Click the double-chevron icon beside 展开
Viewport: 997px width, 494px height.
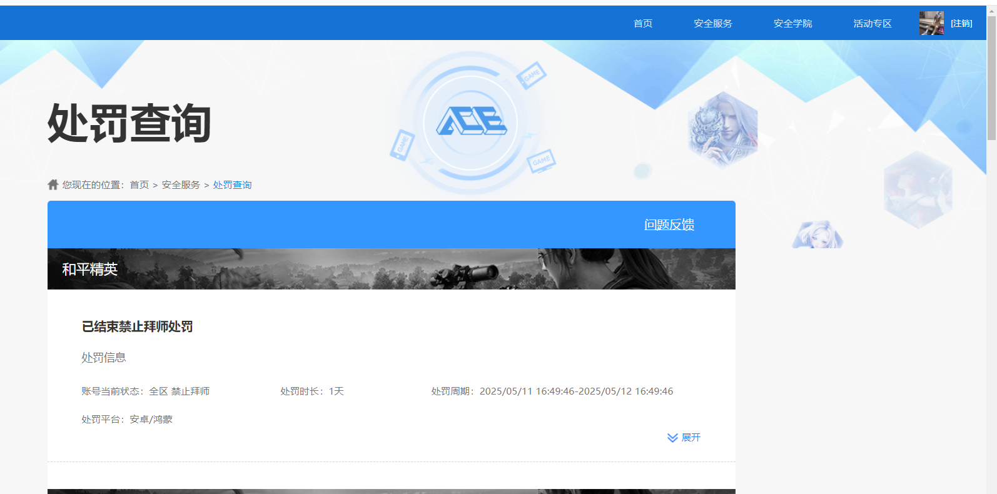pyautogui.click(x=672, y=438)
